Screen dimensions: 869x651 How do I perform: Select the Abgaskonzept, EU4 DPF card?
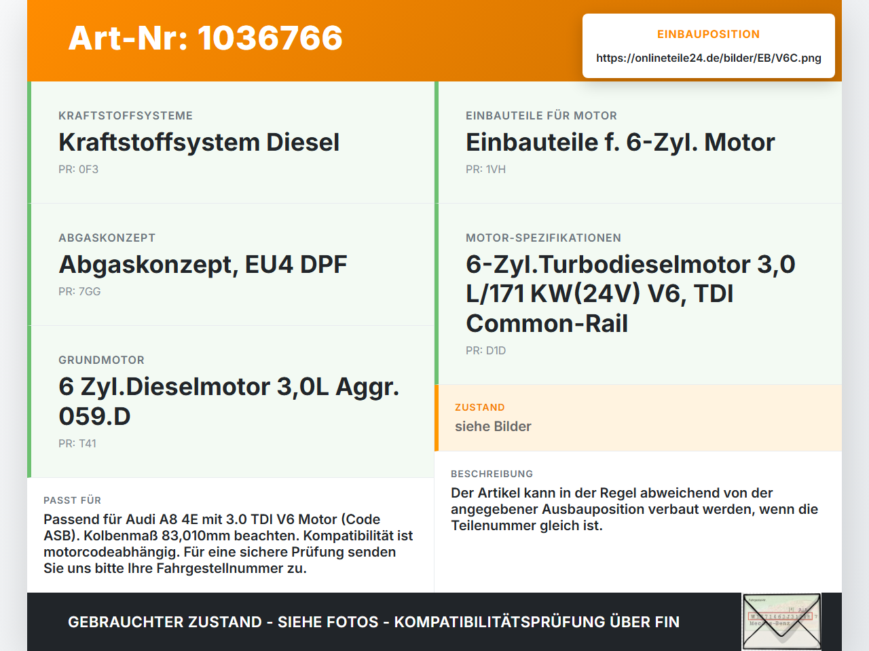point(231,265)
